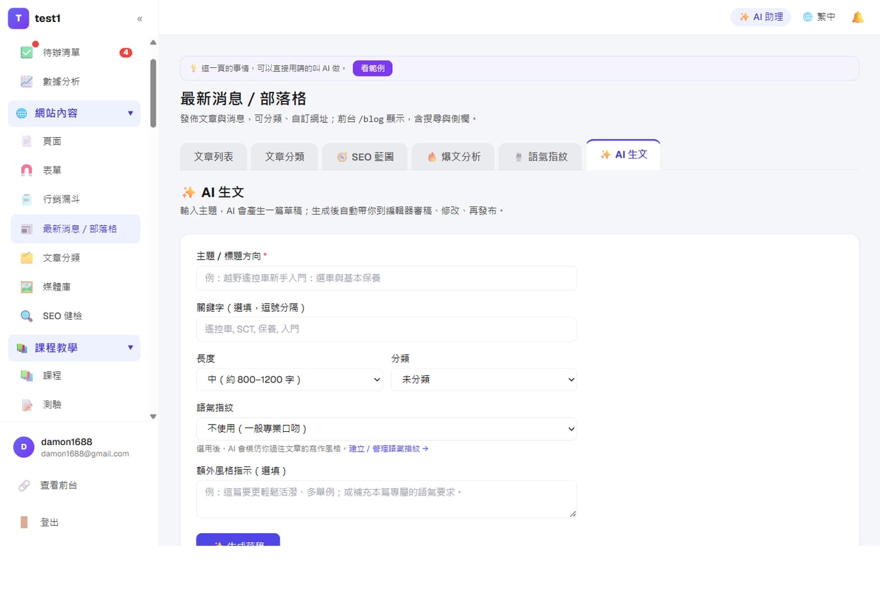Image resolution: width=880 pixels, height=597 pixels.
Task: Collapse the sidebar with the « icon
Action: tap(140, 19)
